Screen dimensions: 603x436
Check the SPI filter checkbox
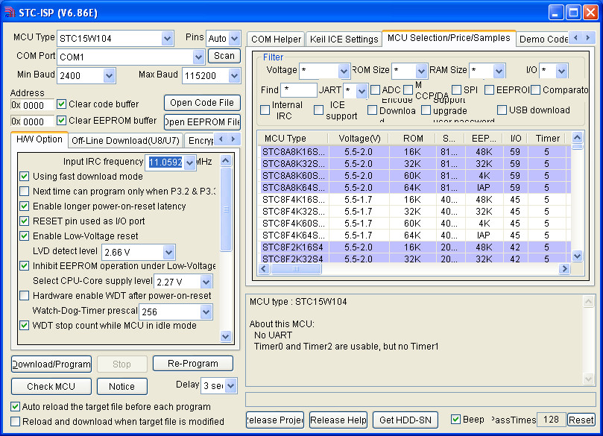(x=456, y=89)
